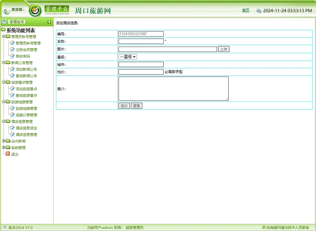Click the question mark icon in the footer

coord(264,227)
